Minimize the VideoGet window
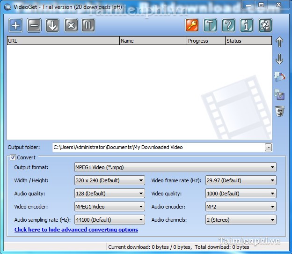The image size is (292, 254). pos(248,5)
